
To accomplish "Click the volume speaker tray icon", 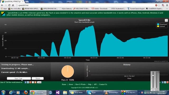I will [x=151, y=93].
